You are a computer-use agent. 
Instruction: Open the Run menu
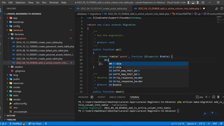[44, 2]
